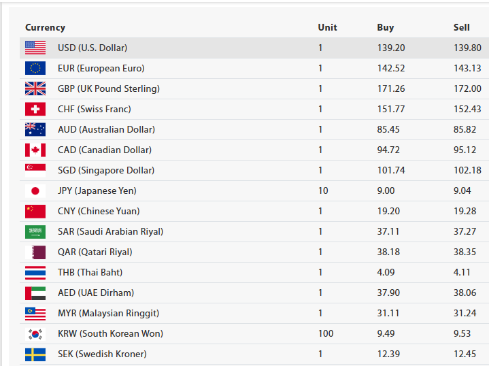The image size is (489, 366).
Task: Click the South Korean flag icon
Action: click(x=35, y=333)
